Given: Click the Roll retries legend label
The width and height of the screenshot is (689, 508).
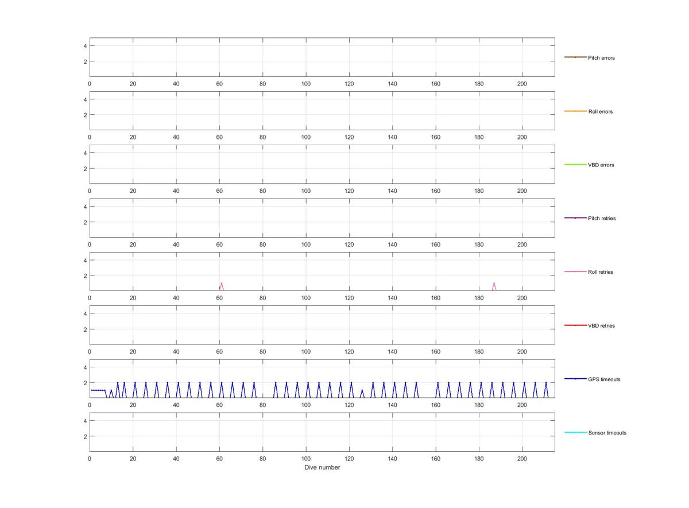Looking at the screenshot, I should (601, 272).
